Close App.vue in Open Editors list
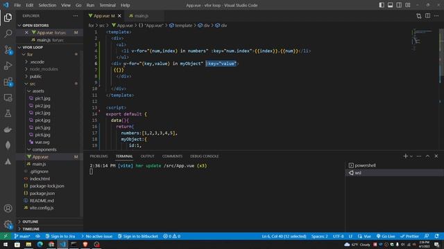The height and width of the screenshot is (249, 444). pos(26,33)
